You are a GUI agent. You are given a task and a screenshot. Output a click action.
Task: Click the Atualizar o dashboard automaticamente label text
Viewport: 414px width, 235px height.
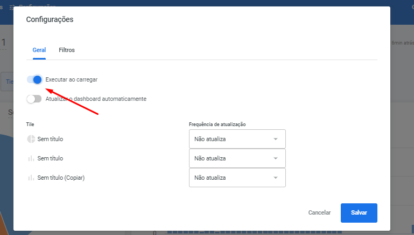(x=96, y=99)
